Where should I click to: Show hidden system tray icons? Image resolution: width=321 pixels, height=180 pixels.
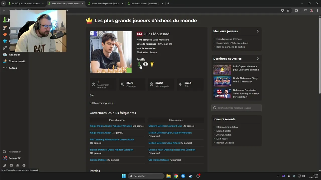pos(278,176)
